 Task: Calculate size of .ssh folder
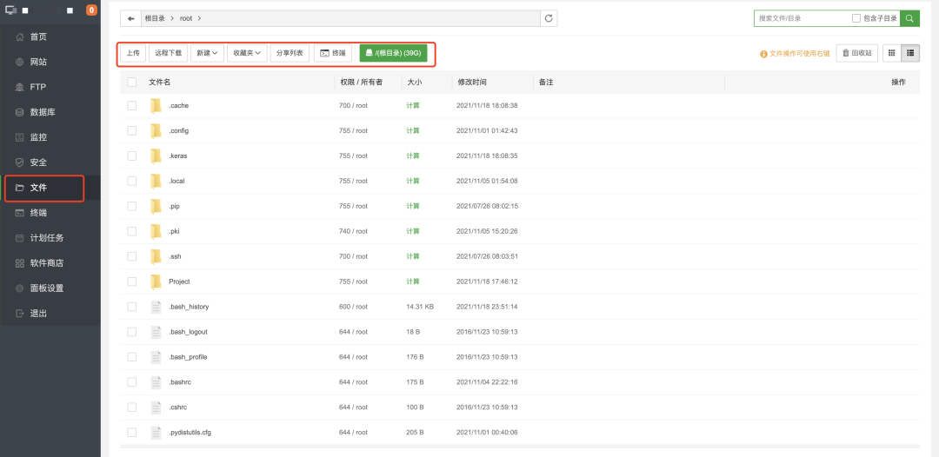(412, 256)
